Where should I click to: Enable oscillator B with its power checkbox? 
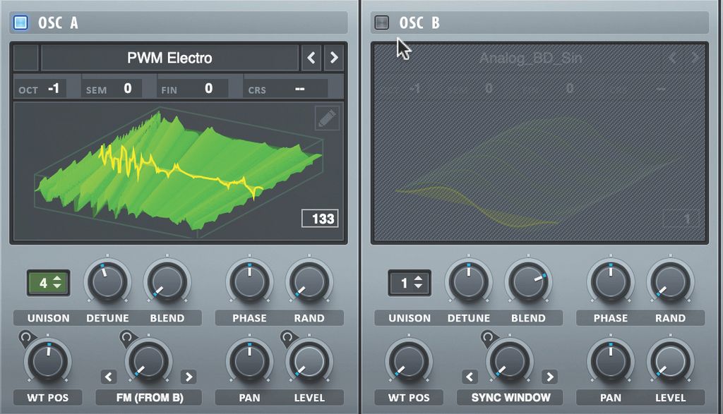(x=381, y=21)
